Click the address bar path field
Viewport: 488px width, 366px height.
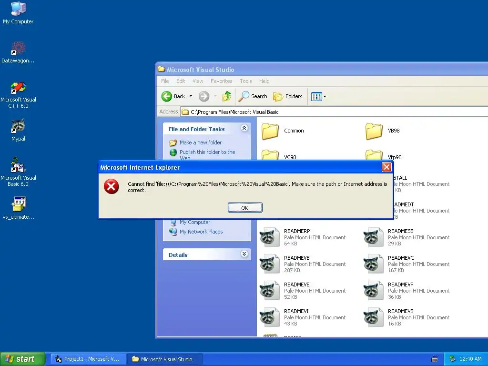[x=334, y=112]
